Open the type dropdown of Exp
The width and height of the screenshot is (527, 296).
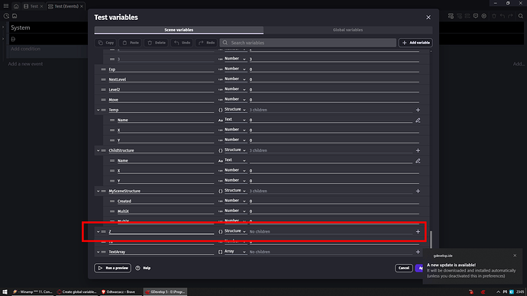click(x=235, y=69)
